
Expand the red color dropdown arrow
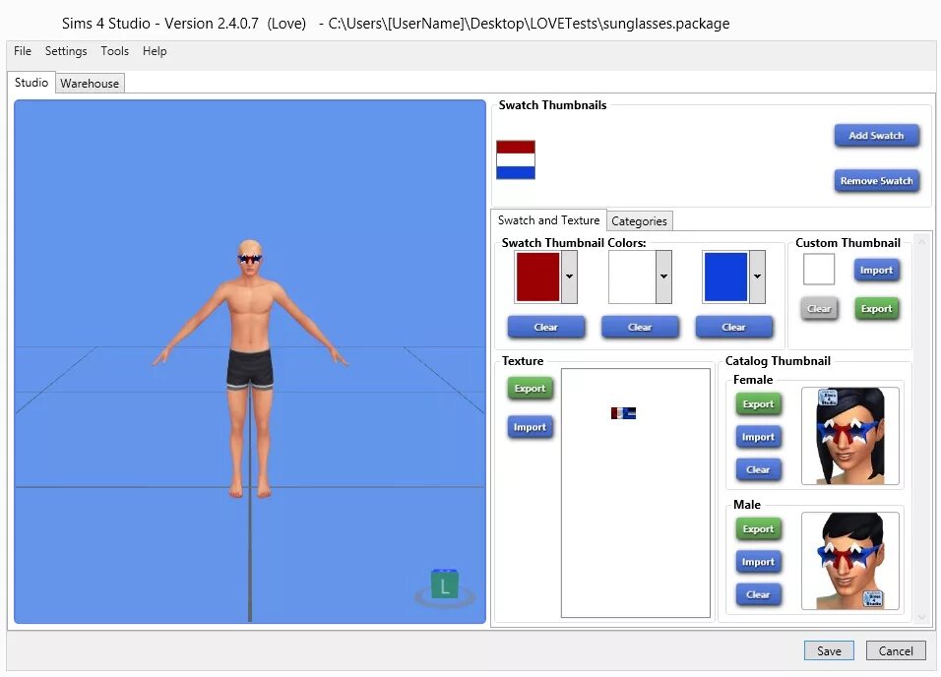(x=569, y=277)
